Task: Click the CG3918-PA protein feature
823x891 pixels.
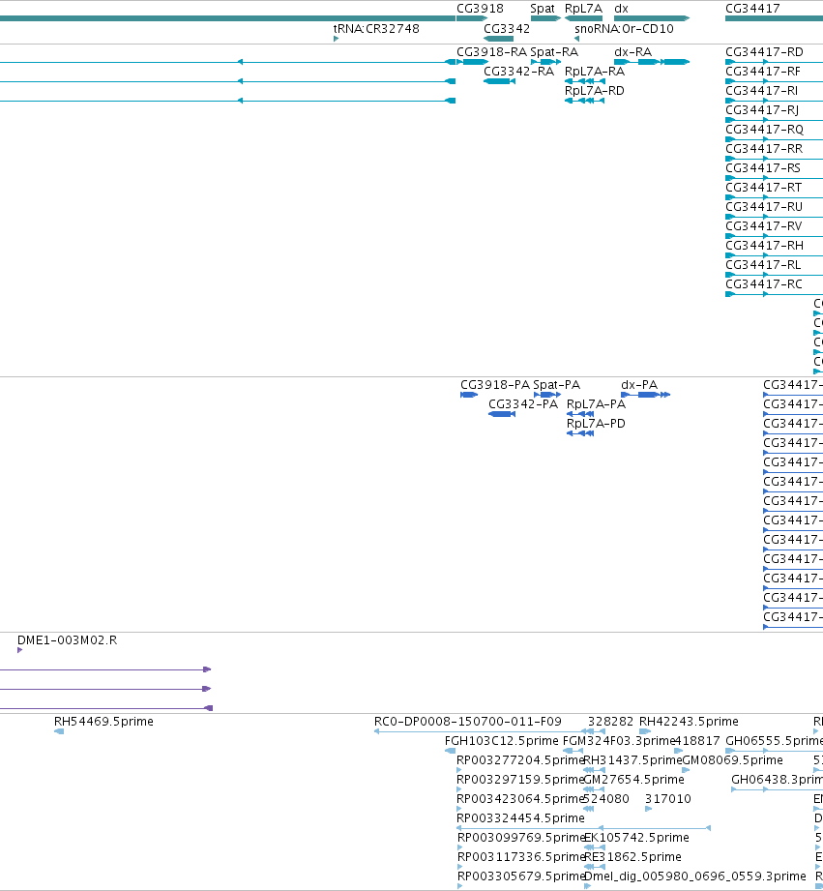Action: 469,395
